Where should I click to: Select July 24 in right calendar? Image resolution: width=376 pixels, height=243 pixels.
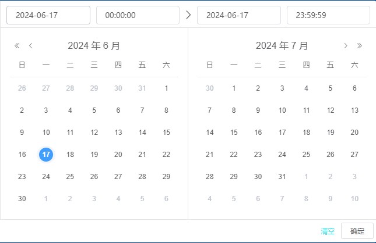click(282, 155)
